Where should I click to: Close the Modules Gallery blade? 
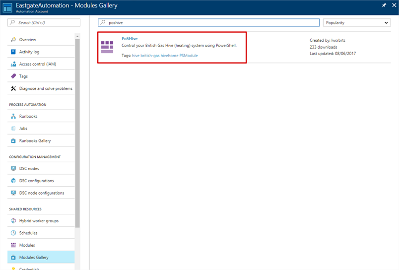[394, 5]
